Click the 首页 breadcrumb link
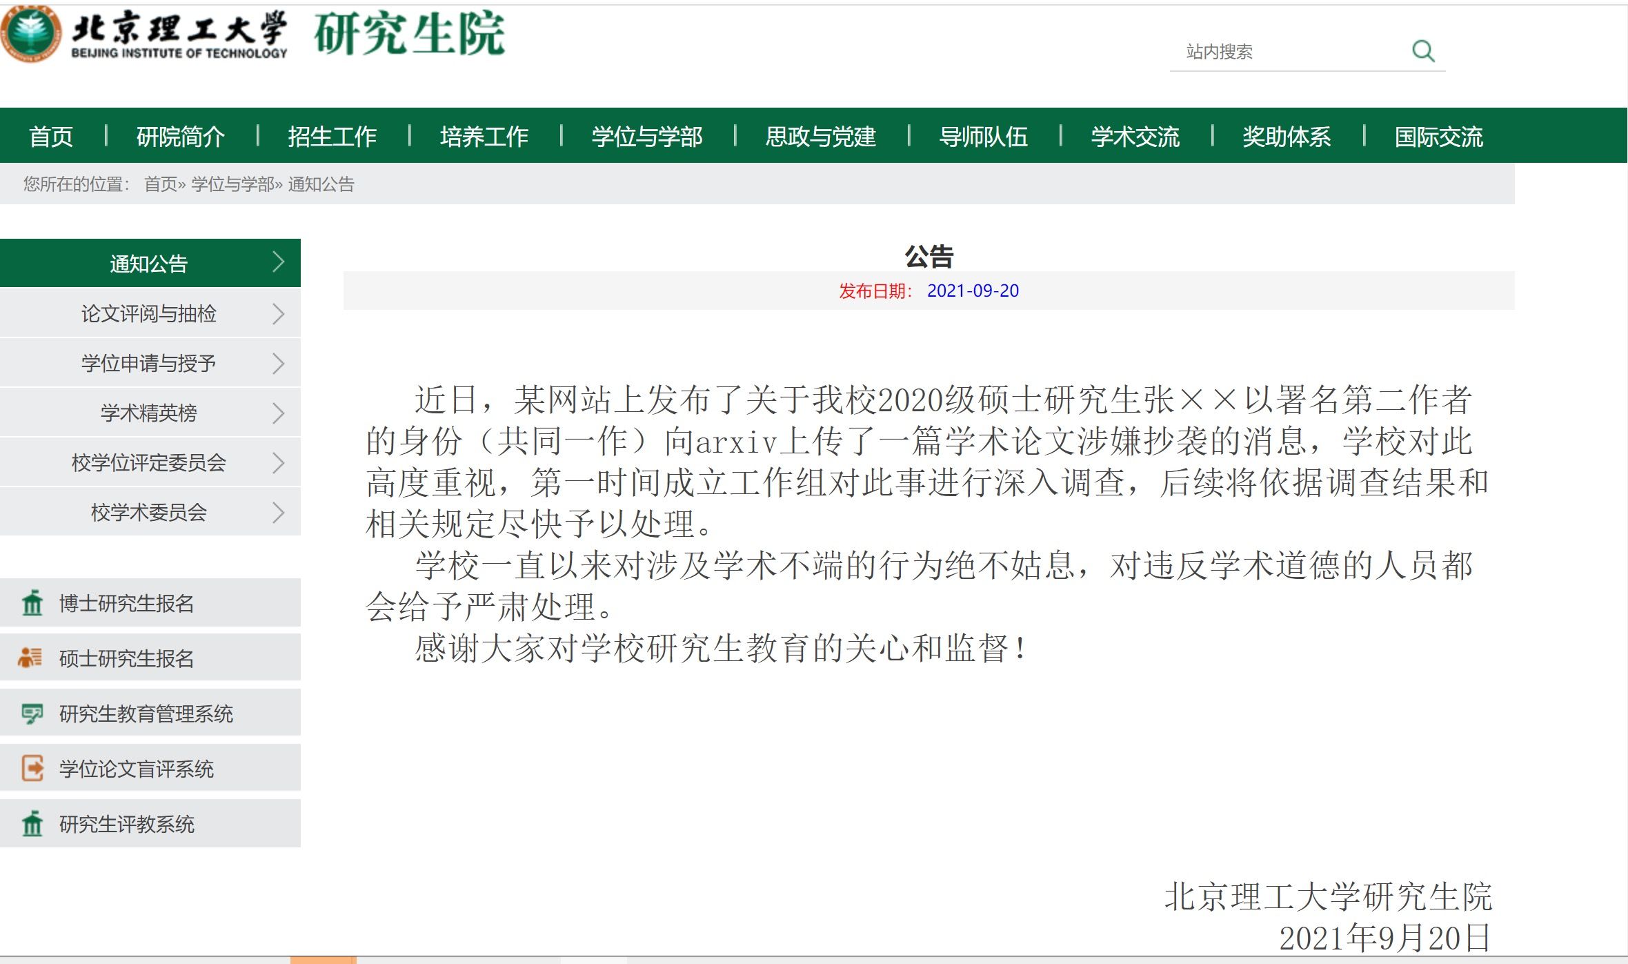1628x964 pixels. (160, 184)
